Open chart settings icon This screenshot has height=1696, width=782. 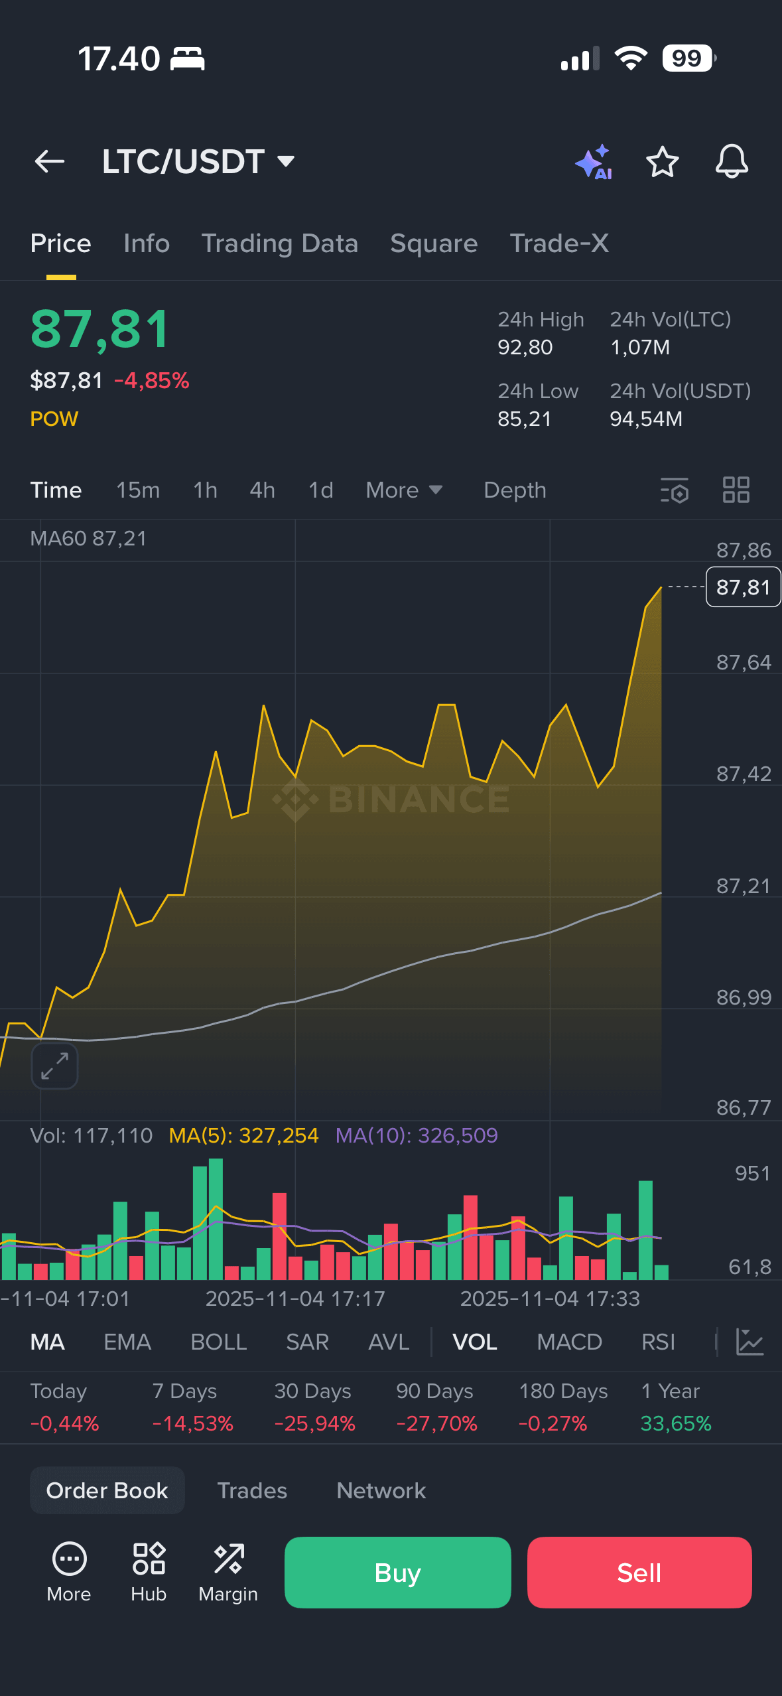point(675,490)
